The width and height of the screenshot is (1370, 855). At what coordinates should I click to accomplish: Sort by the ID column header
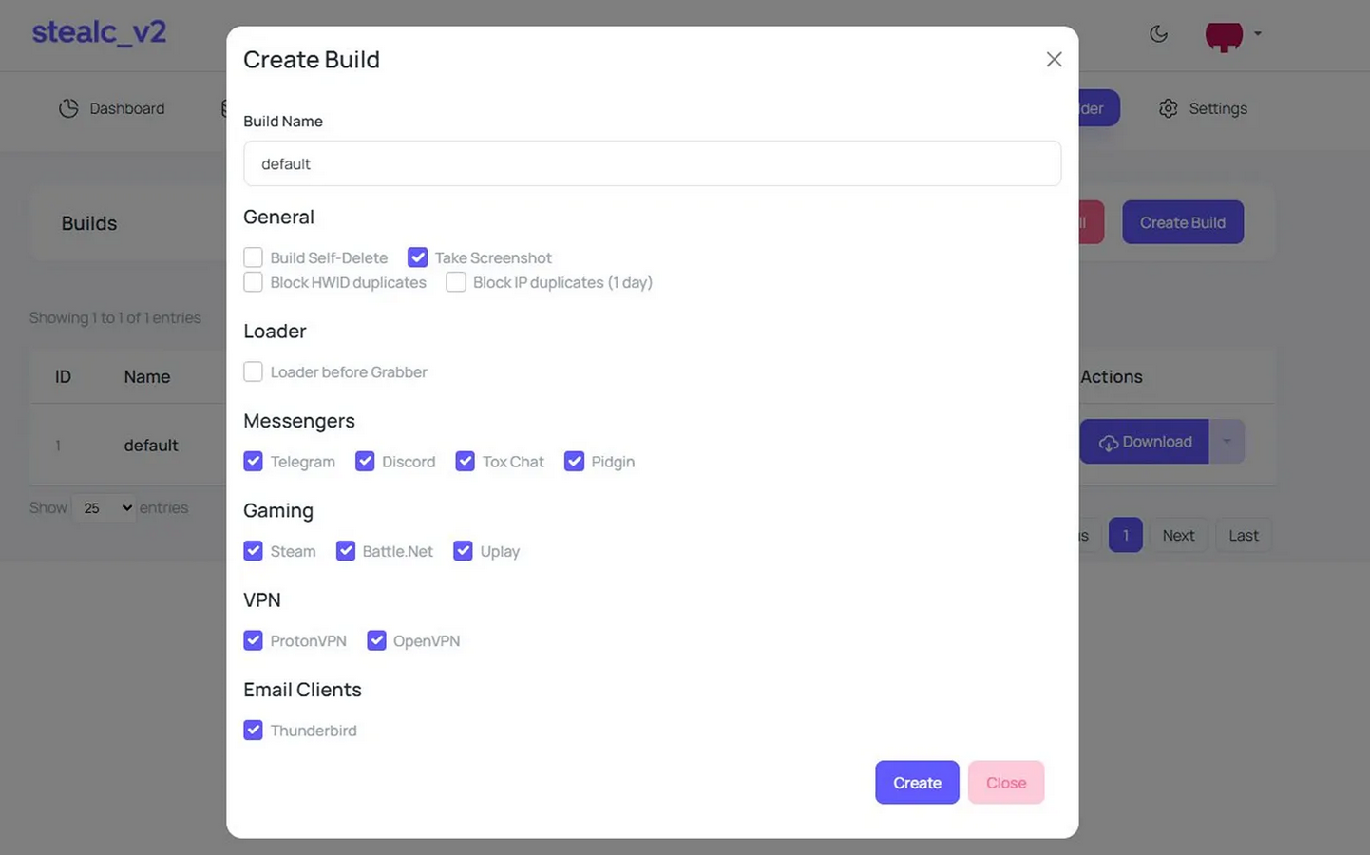pos(63,376)
